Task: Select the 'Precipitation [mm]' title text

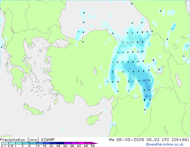Action: (x=19, y=140)
